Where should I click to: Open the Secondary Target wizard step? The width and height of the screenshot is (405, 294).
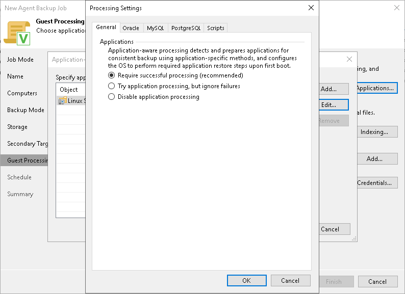(x=28, y=144)
